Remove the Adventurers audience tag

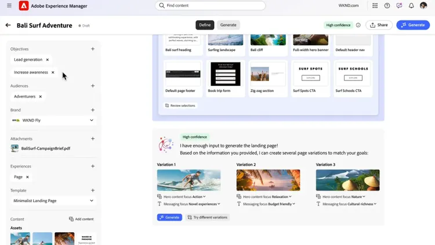41,97
